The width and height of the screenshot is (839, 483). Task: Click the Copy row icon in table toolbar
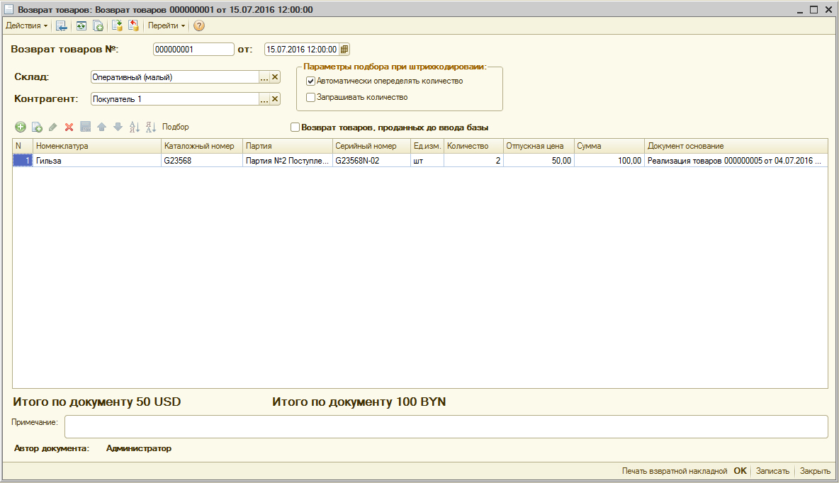point(38,127)
